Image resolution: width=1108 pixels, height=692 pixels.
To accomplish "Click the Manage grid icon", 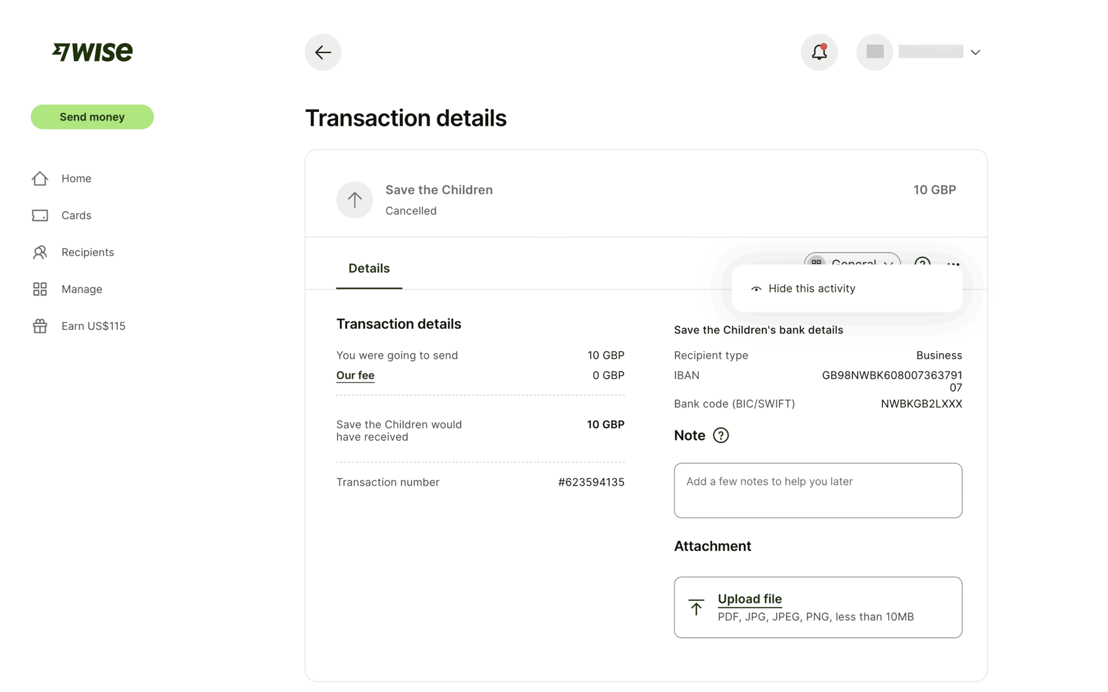I will (40, 289).
